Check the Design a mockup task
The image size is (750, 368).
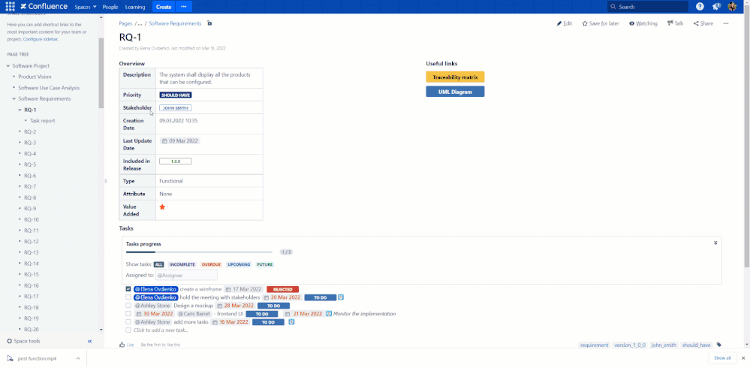point(128,306)
